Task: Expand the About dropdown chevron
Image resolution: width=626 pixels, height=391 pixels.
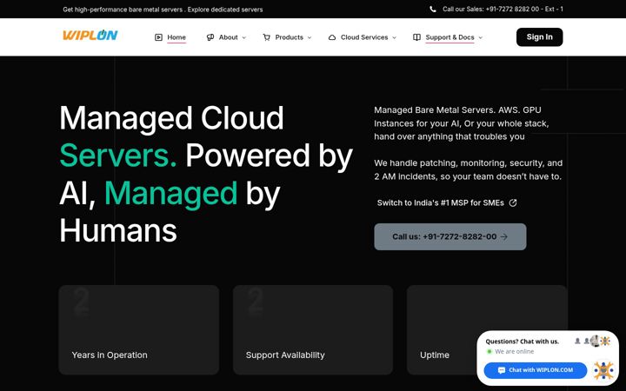Action: [x=244, y=38]
